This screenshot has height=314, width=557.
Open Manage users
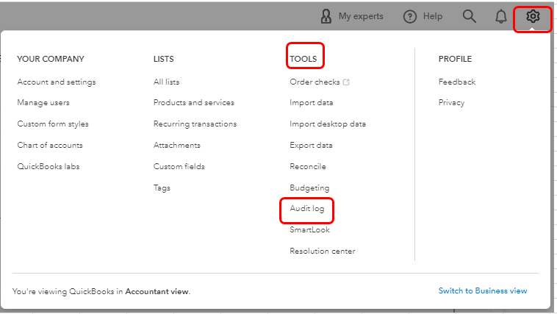pos(44,103)
